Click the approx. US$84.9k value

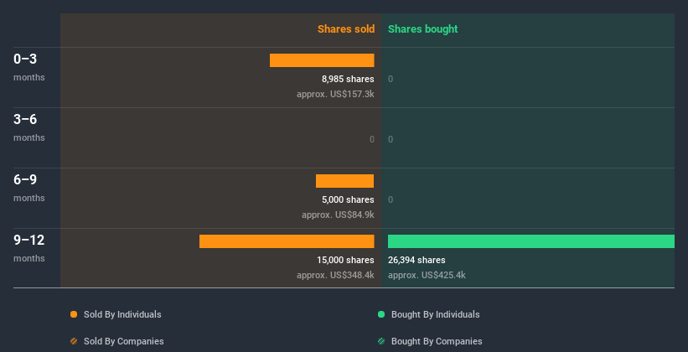coord(338,215)
